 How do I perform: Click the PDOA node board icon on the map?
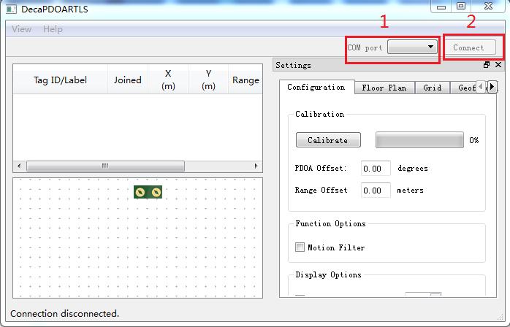point(148,191)
